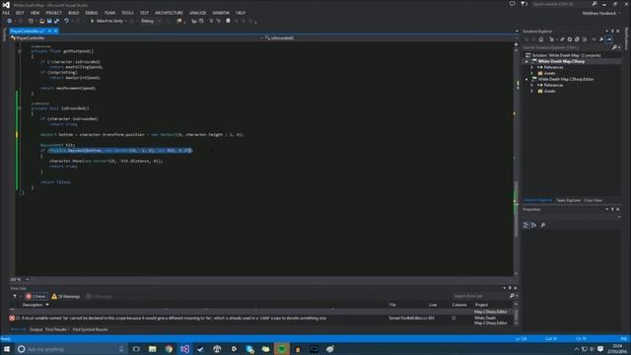631x355 pixels.
Task: Switch to the Output tab
Action: click(x=35, y=329)
